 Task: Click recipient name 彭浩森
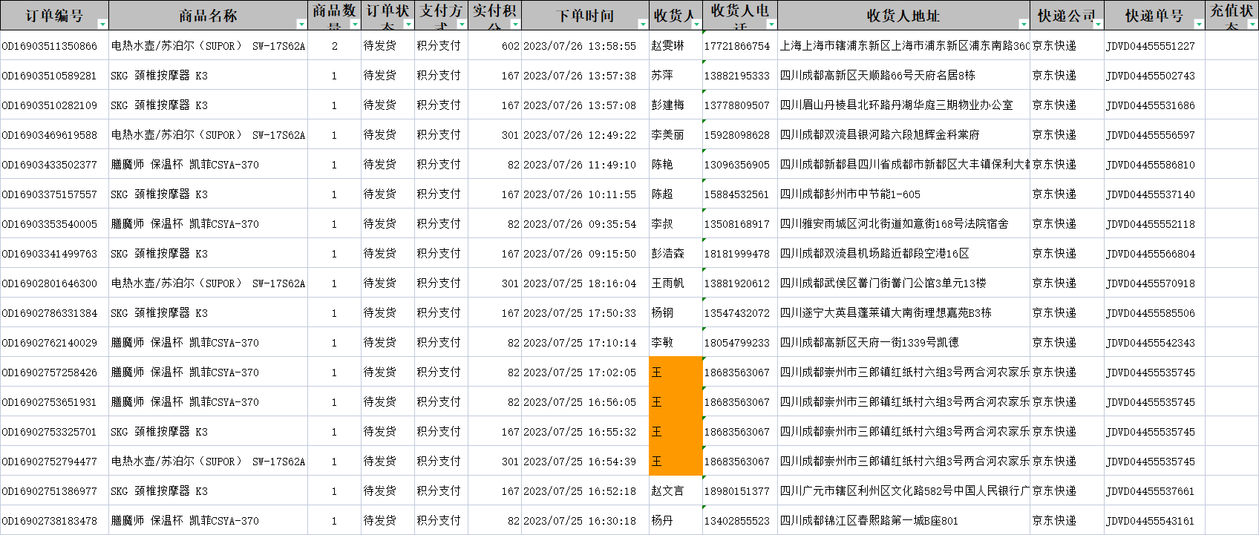(668, 254)
